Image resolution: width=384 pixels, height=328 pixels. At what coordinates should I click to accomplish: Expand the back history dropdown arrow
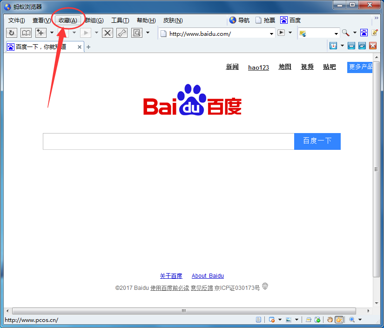(74, 33)
